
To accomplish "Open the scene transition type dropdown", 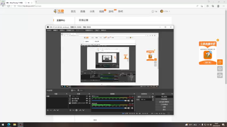I will coord(144,97).
